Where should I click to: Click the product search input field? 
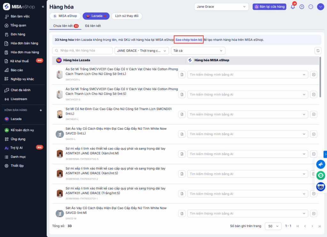pos(82,51)
